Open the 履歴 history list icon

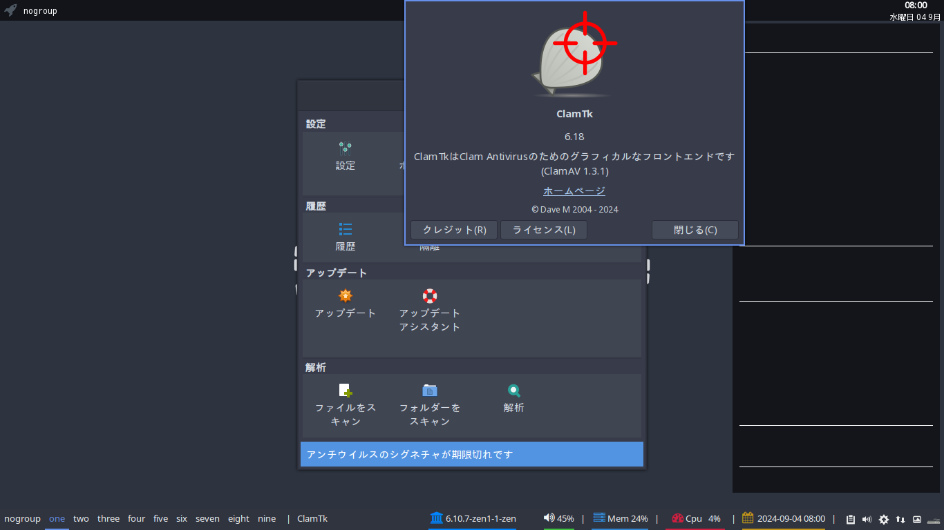(346, 229)
